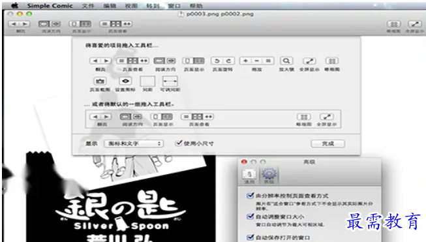Open thumbnails (缩略图) from main toolbar
Image resolution: width=426 pixels, height=242 pixels.
pyautogui.click(x=393, y=24)
